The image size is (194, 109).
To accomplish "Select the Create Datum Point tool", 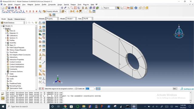I will tap(40, 63).
